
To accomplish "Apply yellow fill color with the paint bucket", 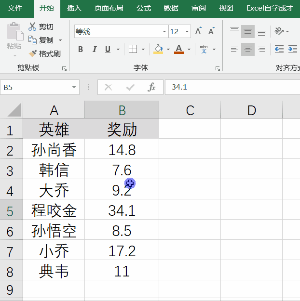I will point(158,49).
